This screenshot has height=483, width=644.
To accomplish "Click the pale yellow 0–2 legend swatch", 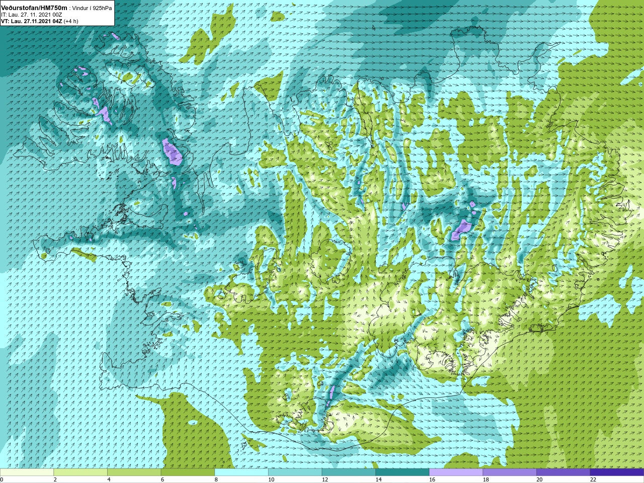I will tap(27, 472).
